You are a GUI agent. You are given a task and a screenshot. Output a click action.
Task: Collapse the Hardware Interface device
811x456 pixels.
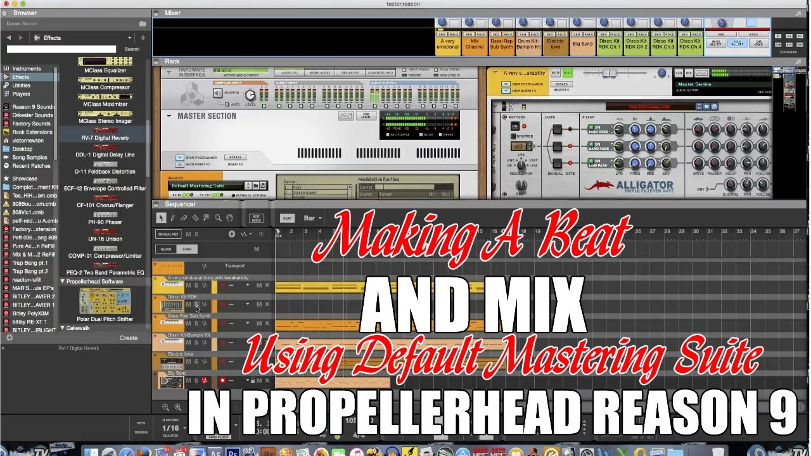[170, 73]
